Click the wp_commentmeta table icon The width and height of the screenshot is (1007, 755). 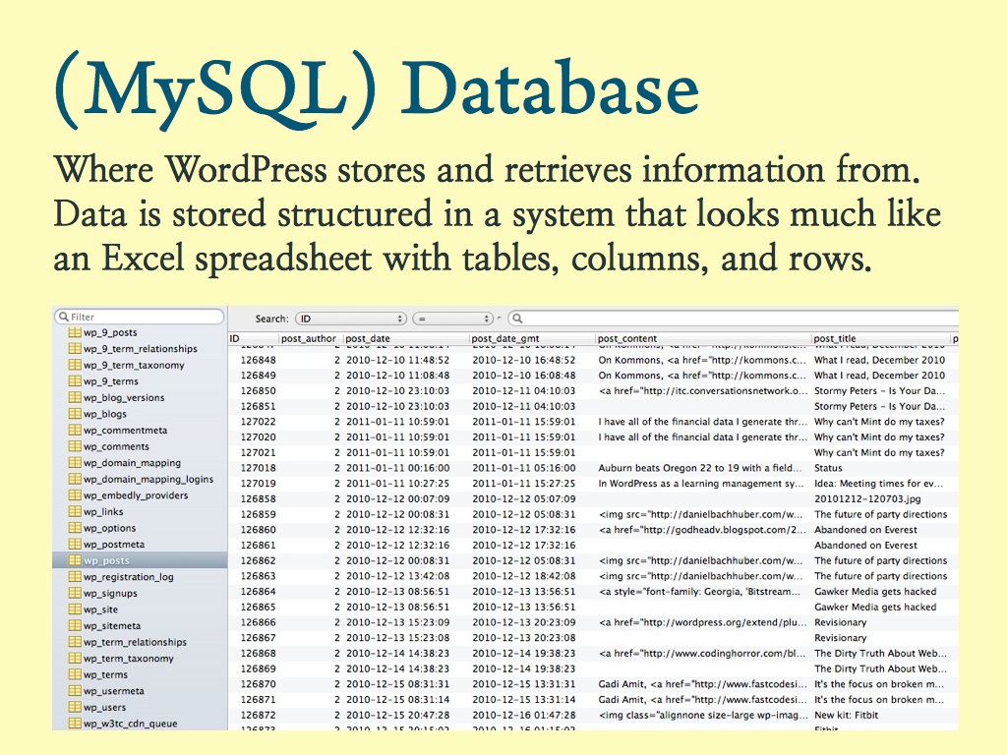[75, 431]
